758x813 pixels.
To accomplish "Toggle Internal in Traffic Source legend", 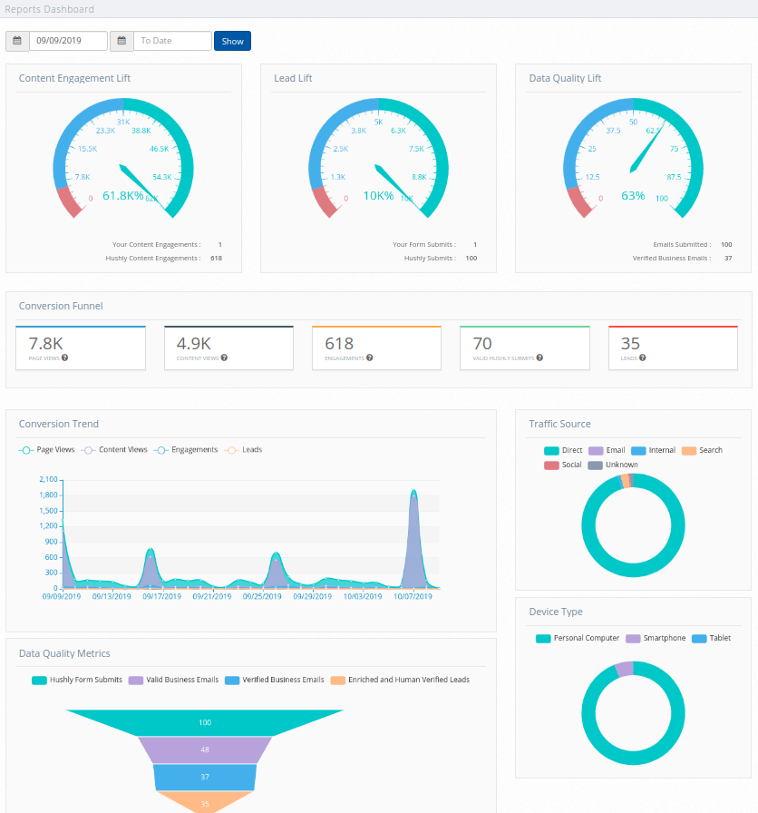I will coord(654,451).
